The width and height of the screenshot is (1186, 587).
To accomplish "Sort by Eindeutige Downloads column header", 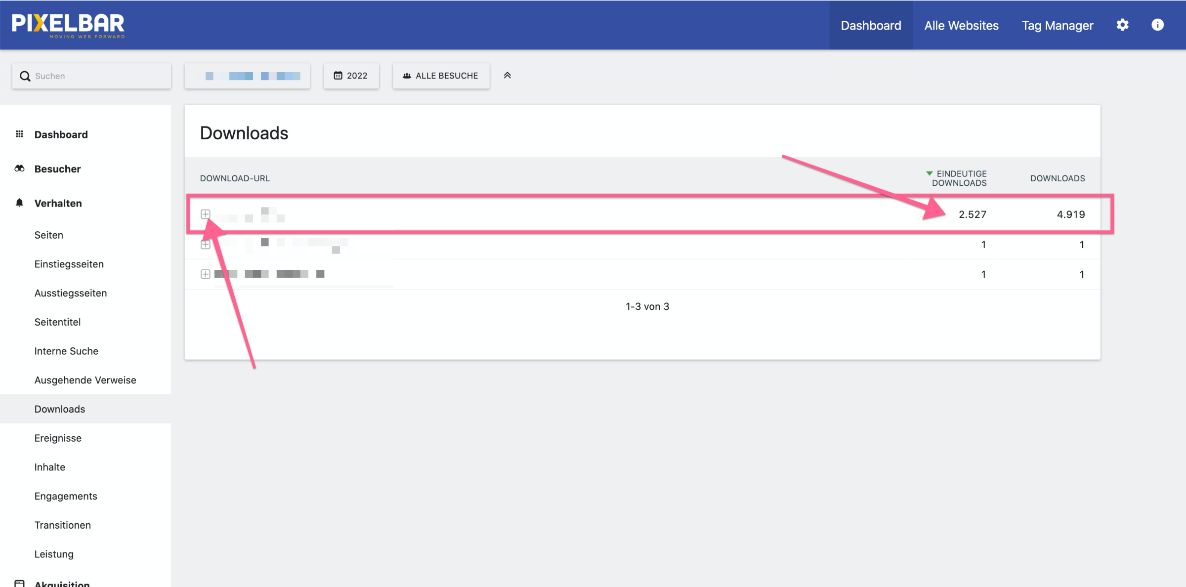I will coord(959,178).
